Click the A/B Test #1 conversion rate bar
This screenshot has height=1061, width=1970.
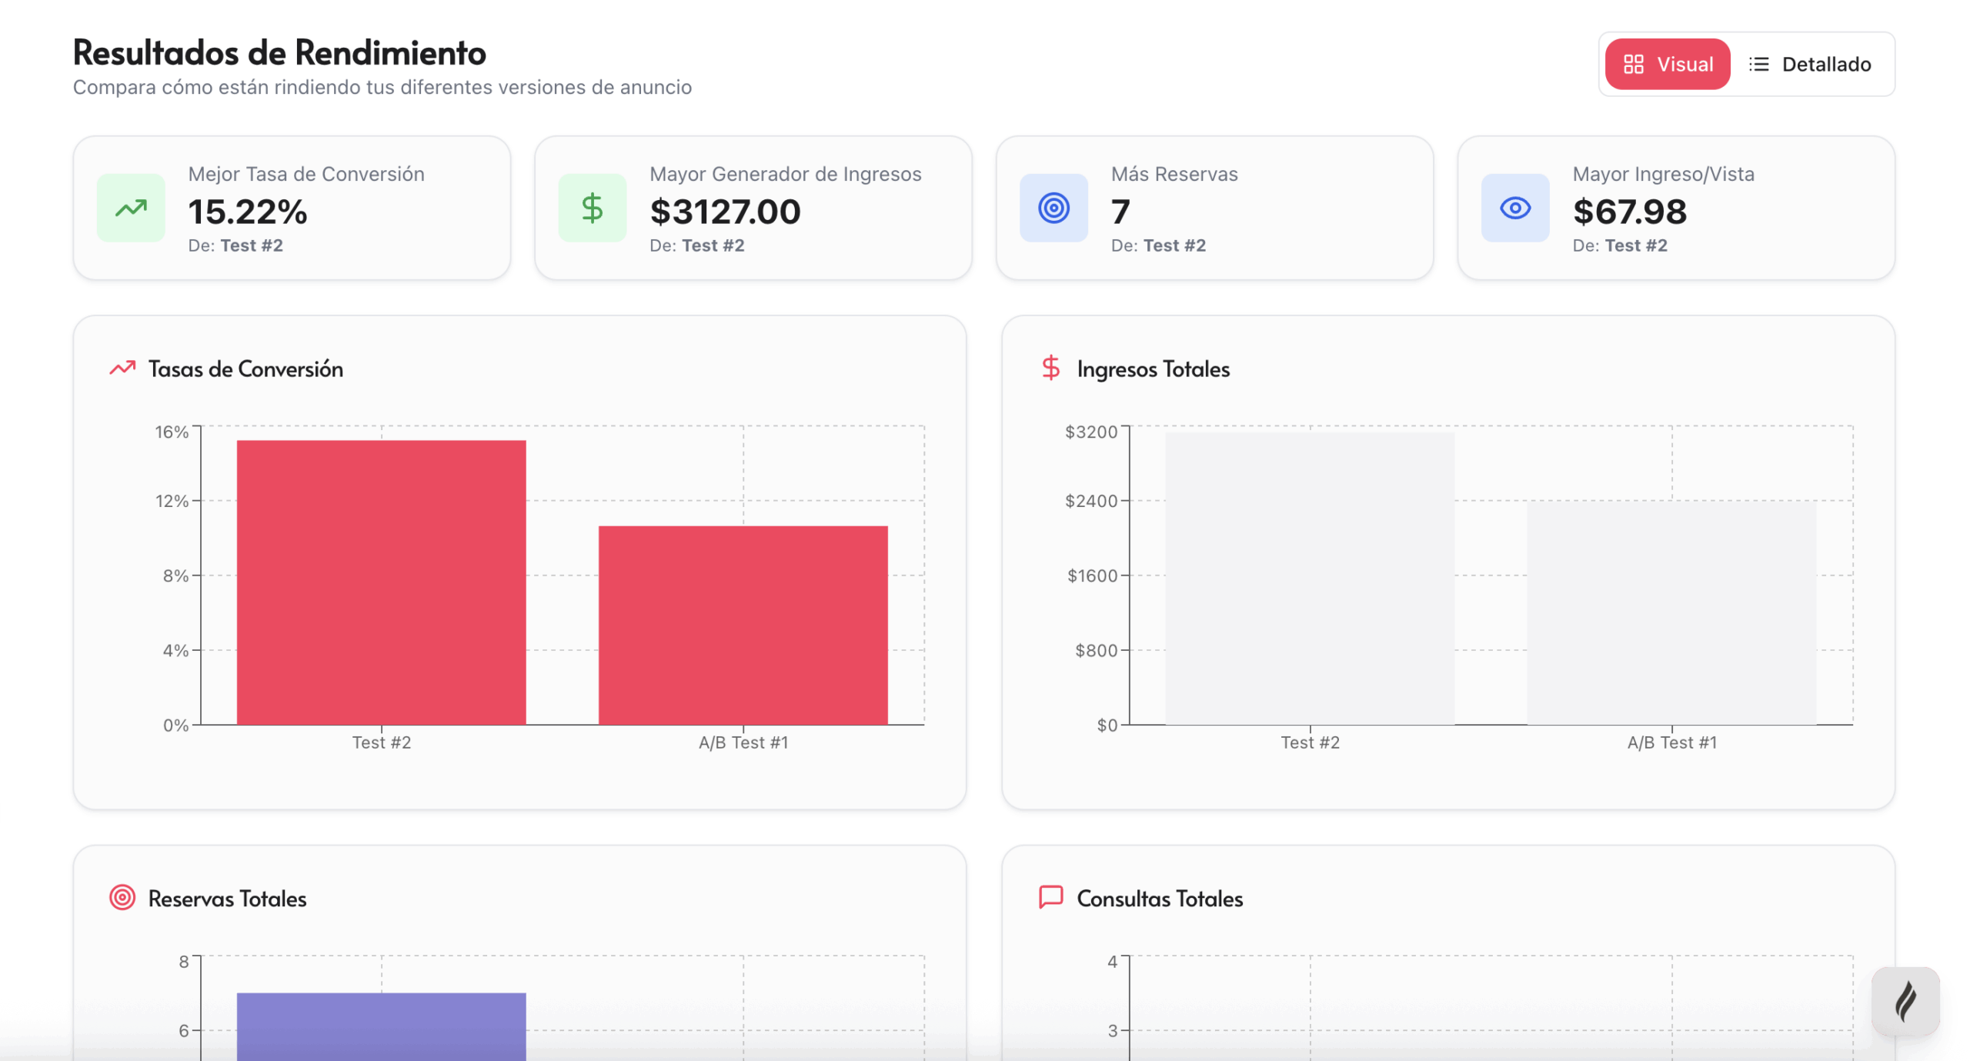(743, 625)
